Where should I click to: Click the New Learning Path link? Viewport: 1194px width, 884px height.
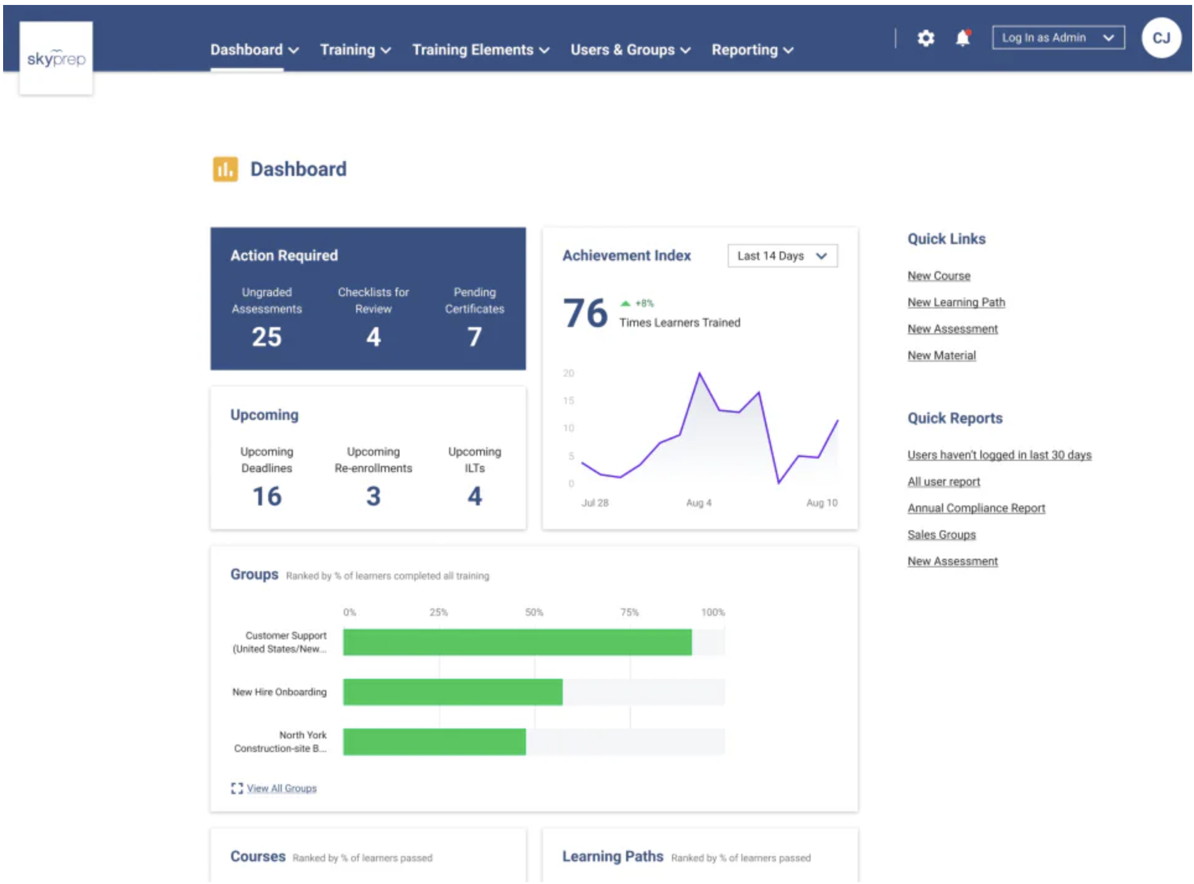(956, 302)
